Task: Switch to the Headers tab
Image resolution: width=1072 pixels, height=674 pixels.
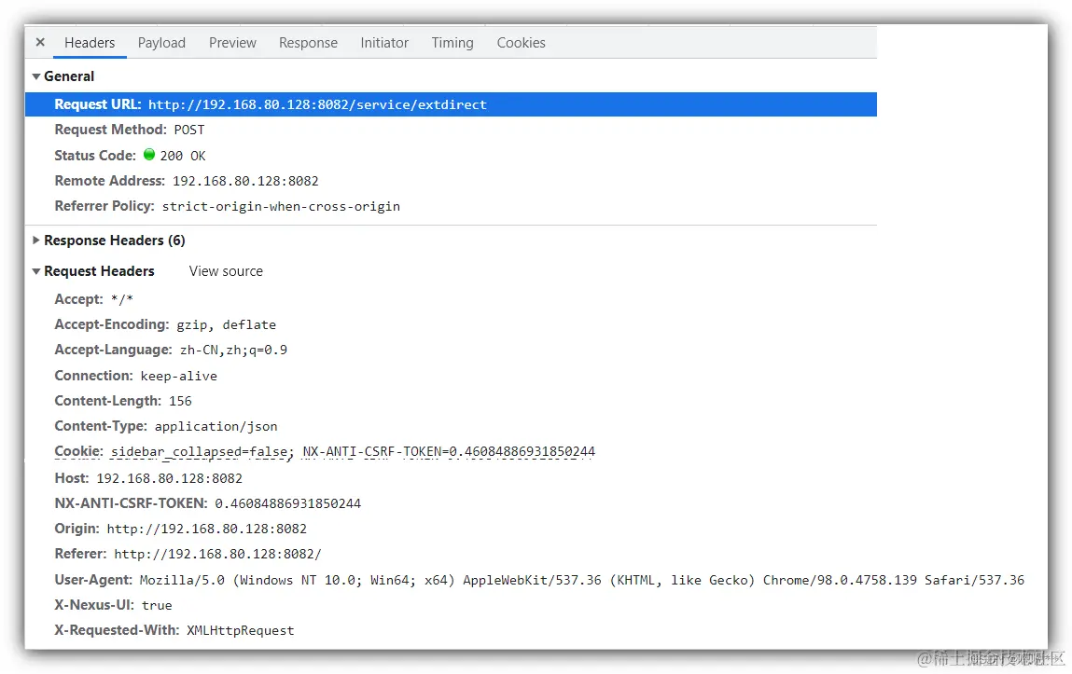Action: click(x=90, y=42)
